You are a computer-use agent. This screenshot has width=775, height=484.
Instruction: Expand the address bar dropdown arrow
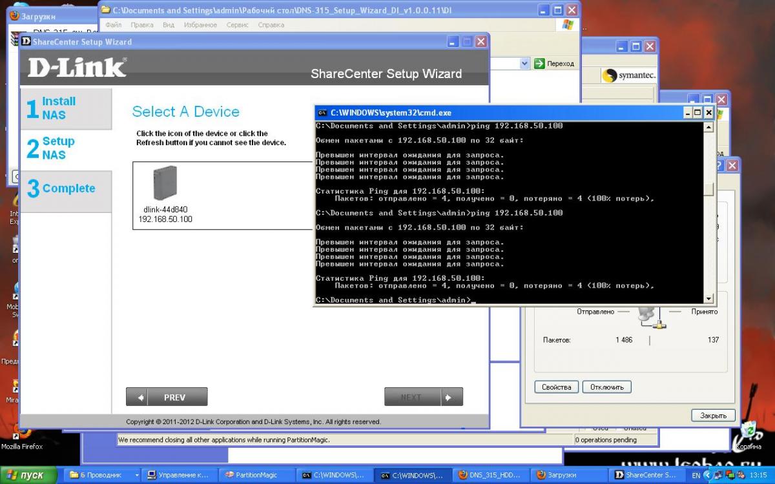pyautogui.click(x=524, y=63)
